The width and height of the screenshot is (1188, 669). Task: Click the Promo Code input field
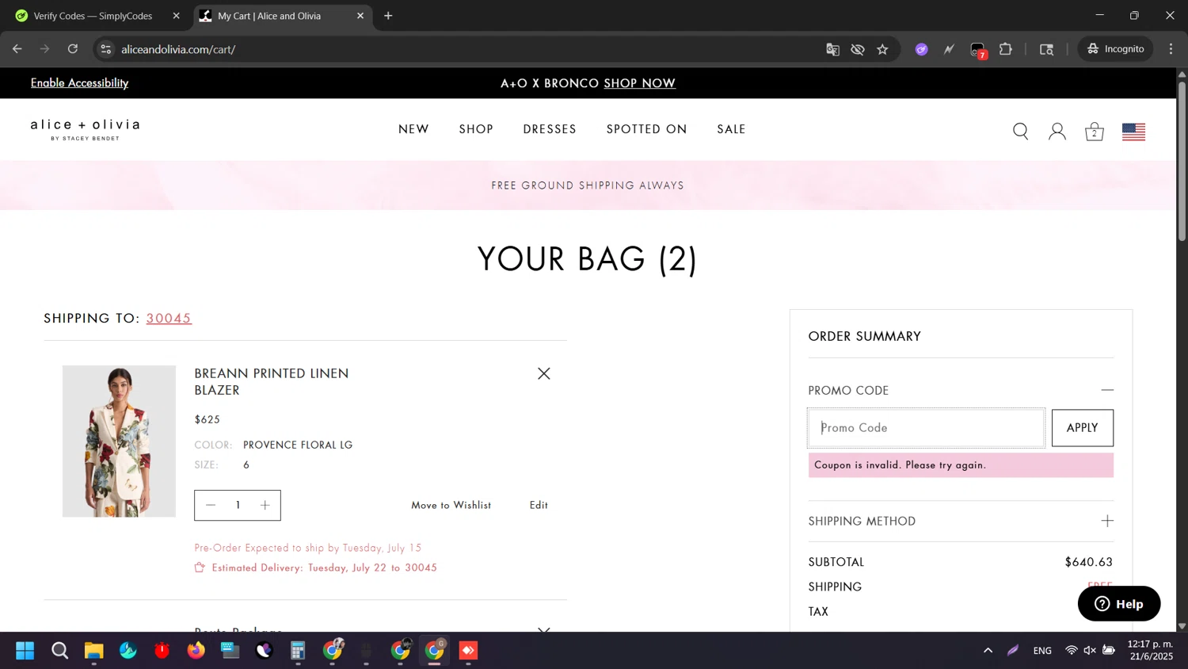pos(926,428)
